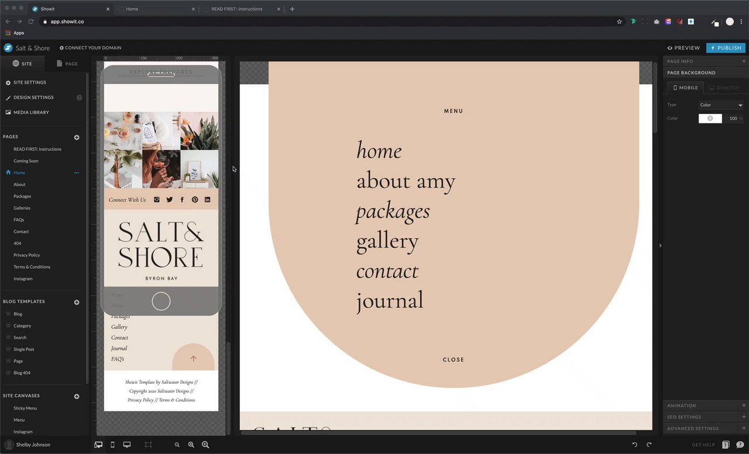Viewport: 749px width, 454px height.
Task: Click the Get Help link
Action: [703, 445]
